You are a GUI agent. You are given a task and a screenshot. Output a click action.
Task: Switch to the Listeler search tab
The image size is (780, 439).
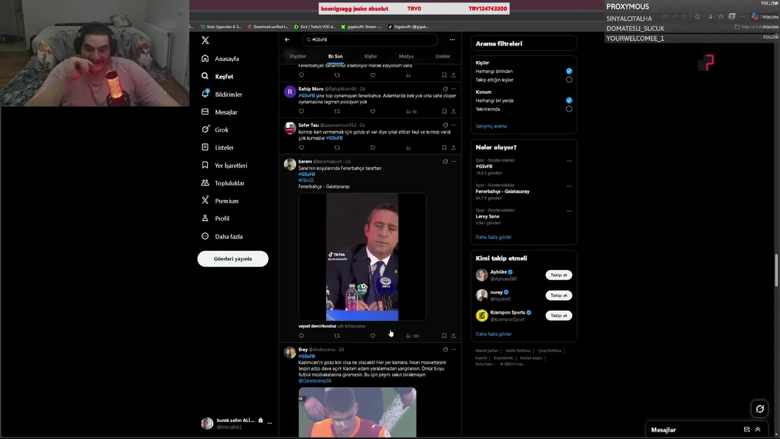click(x=442, y=56)
